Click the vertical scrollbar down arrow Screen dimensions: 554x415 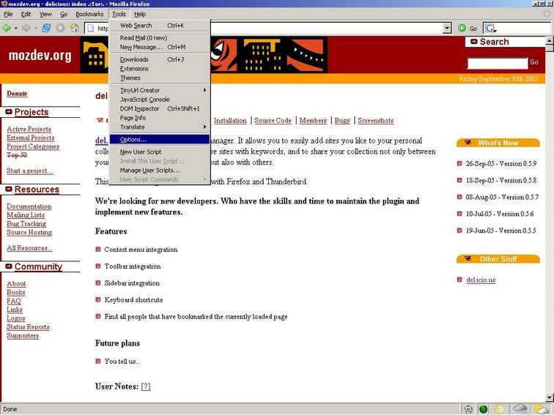point(550,397)
